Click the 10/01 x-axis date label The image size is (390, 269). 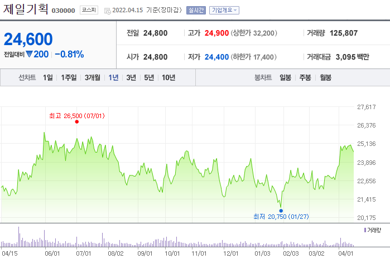(172, 253)
